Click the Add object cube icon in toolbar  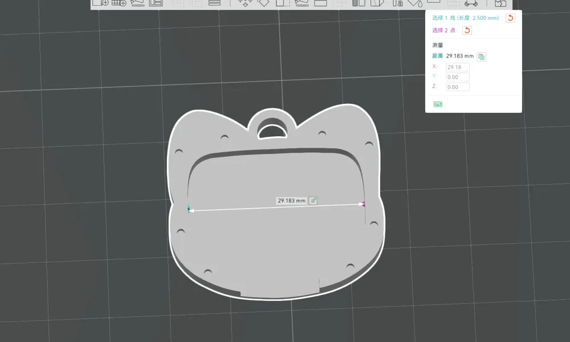coord(100,3)
